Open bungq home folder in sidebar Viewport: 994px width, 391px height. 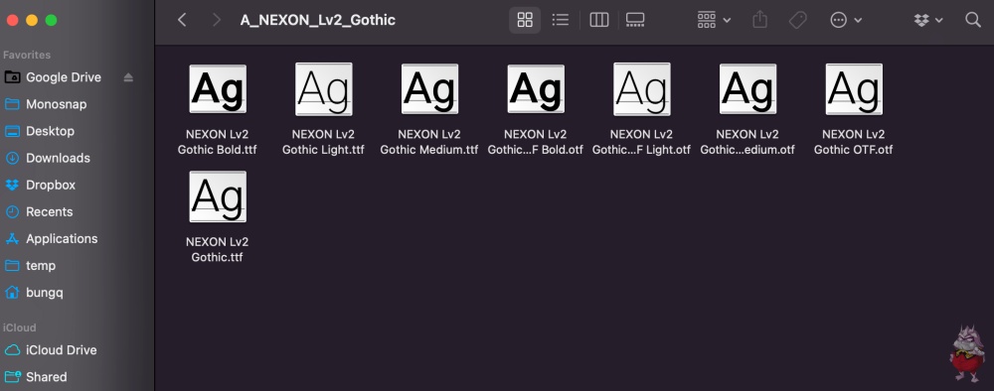click(x=45, y=293)
